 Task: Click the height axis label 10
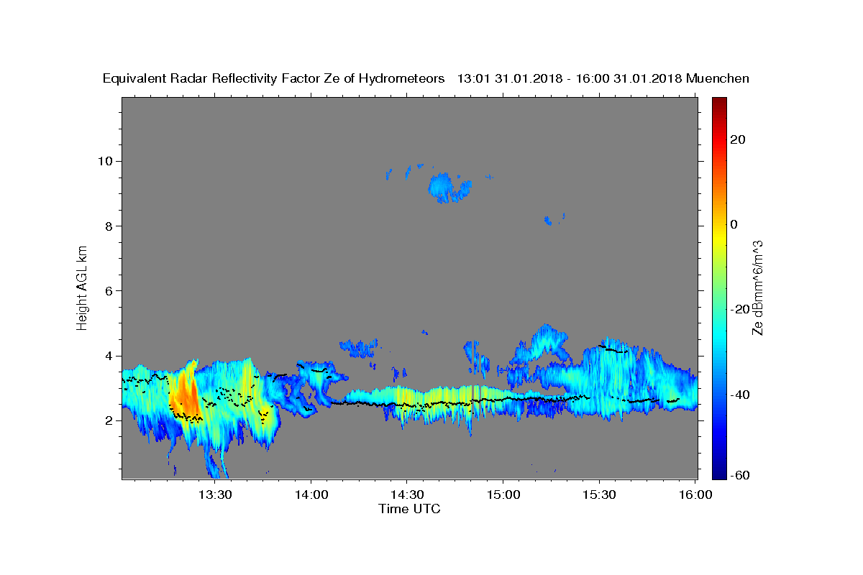[x=106, y=161]
